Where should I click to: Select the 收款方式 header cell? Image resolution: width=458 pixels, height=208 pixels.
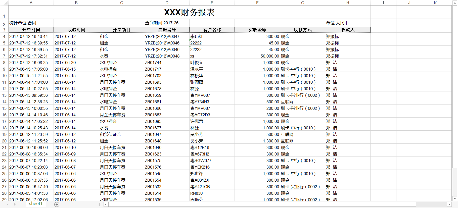click(302, 30)
